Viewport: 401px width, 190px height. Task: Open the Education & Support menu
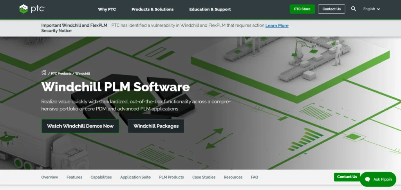[210, 9]
